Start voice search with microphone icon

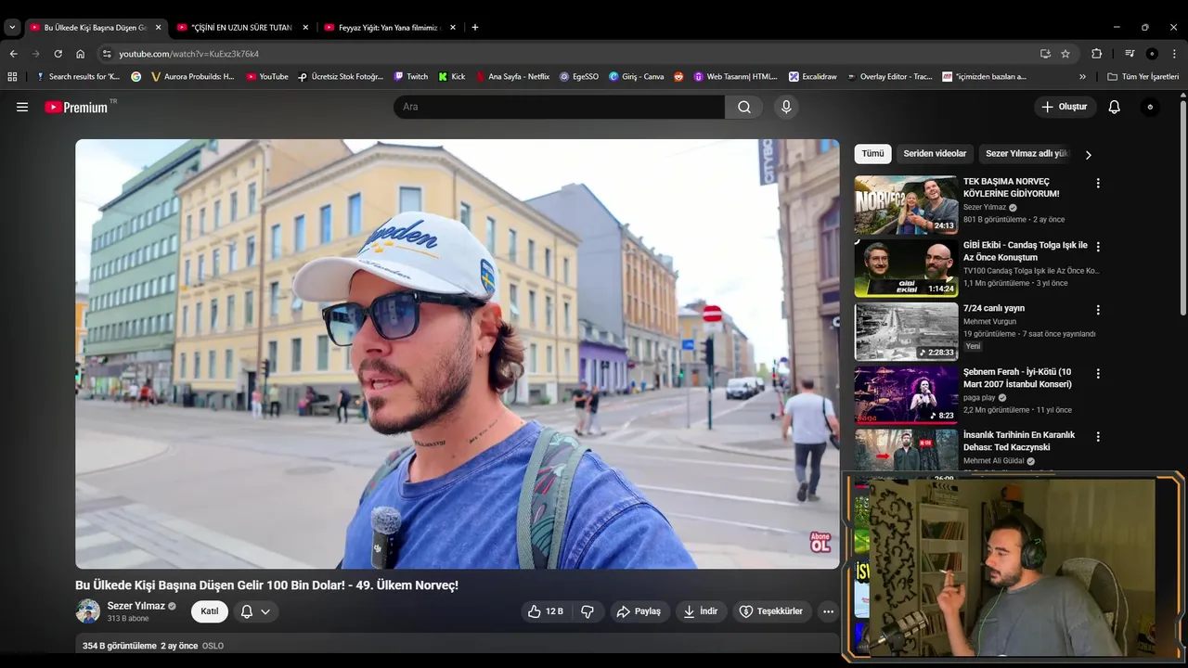[786, 107]
